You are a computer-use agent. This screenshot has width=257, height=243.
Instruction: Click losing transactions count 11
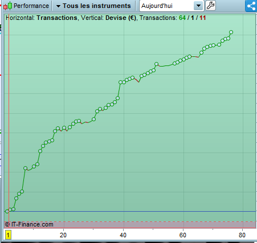tap(203, 18)
